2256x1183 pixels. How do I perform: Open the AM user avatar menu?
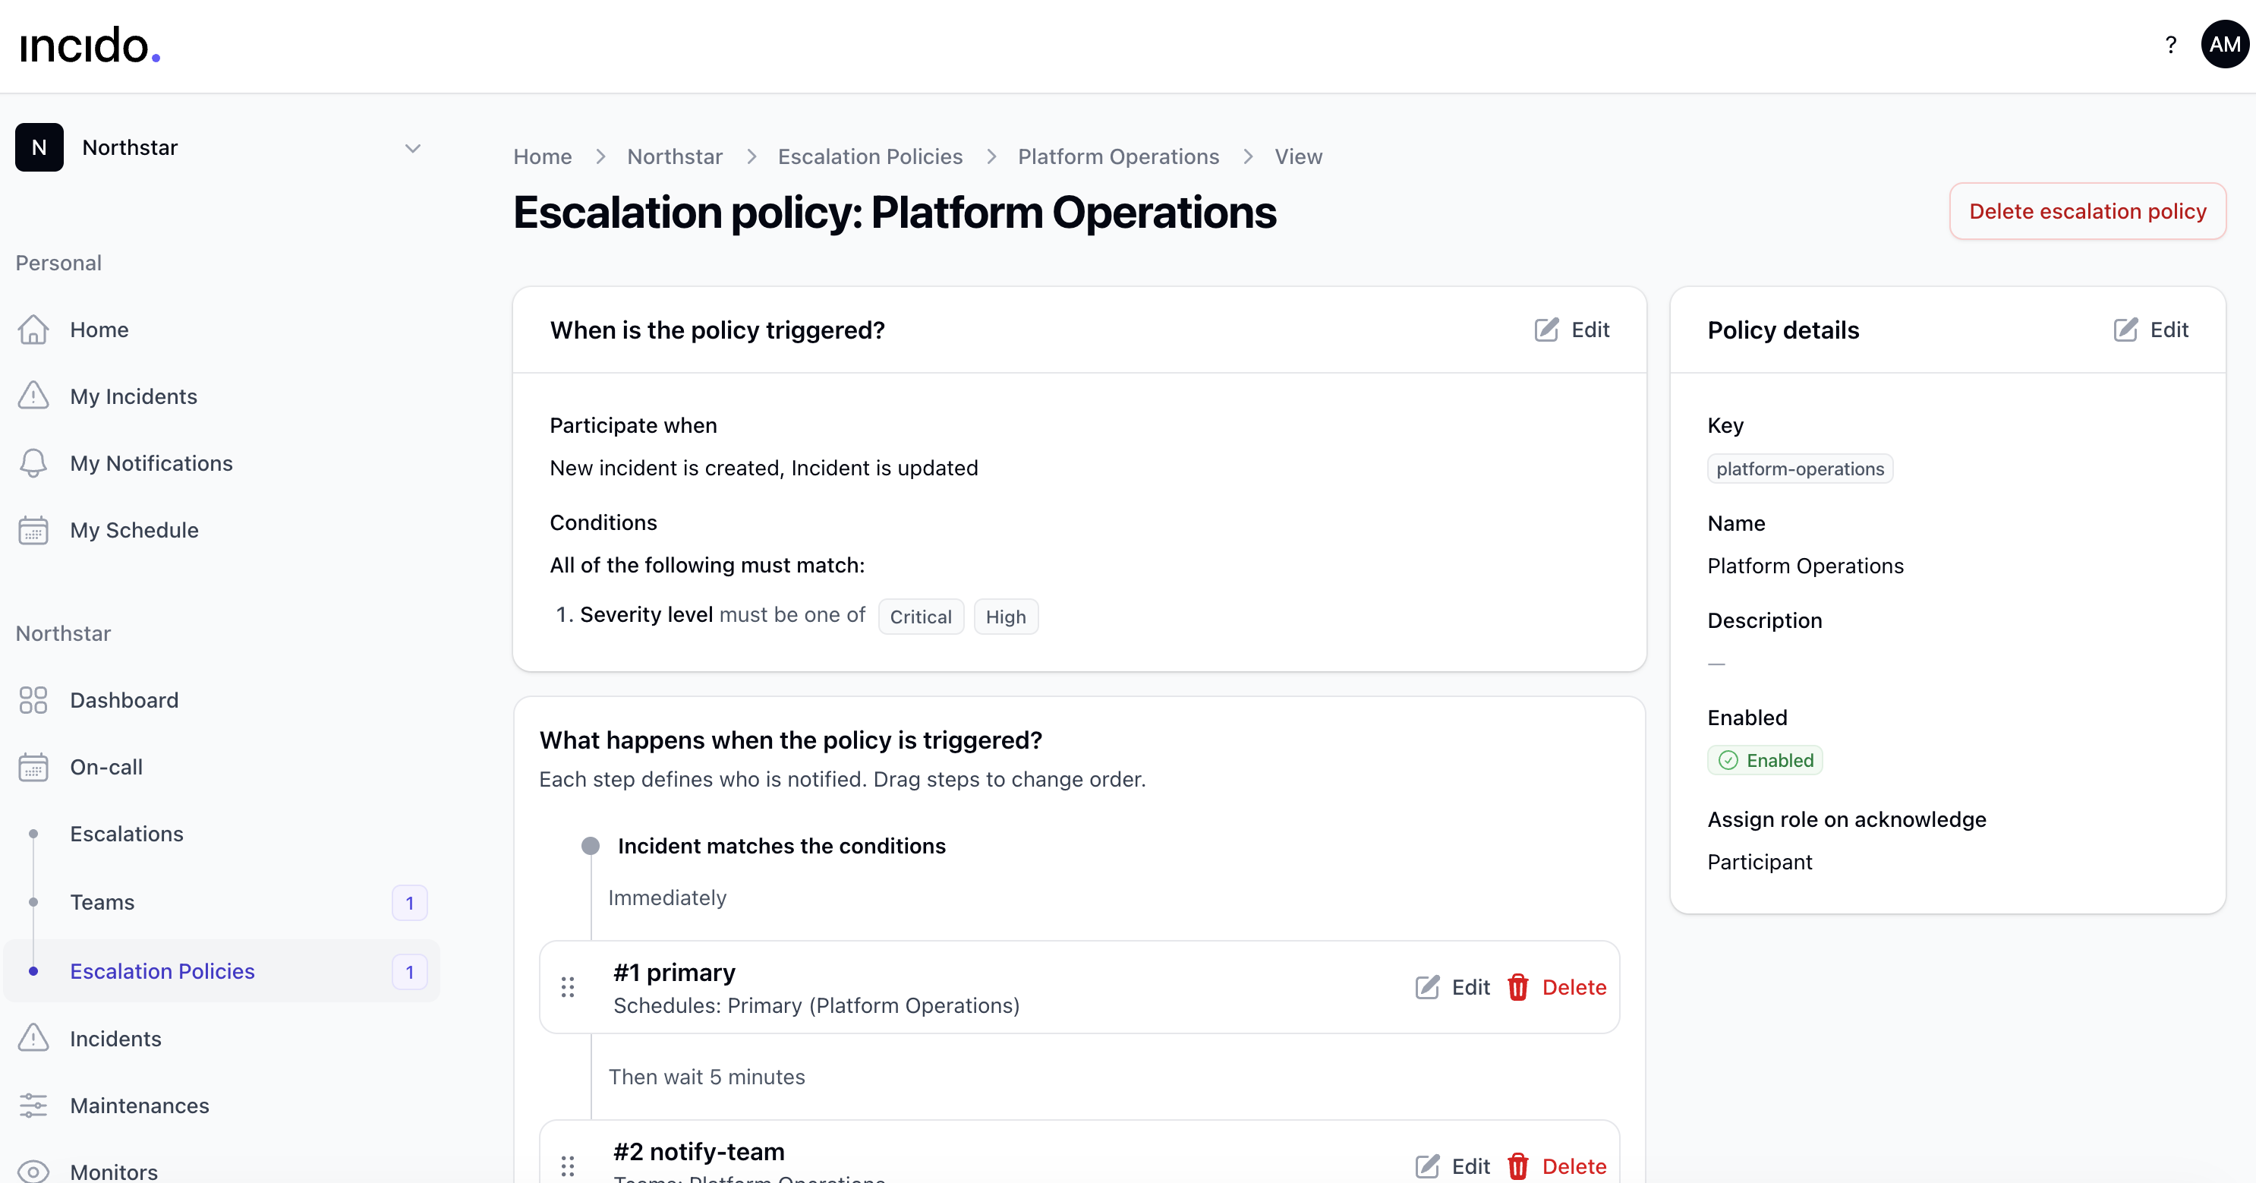(x=2224, y=45)
